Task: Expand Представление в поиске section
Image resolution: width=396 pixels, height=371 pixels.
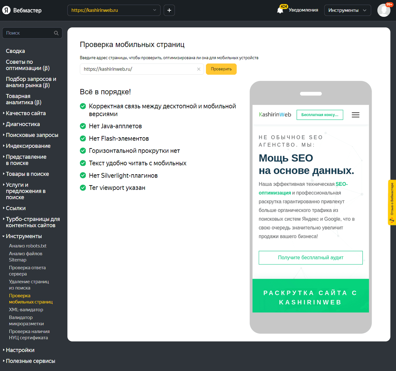Action: pyautogui.click(x=26, y=160)
